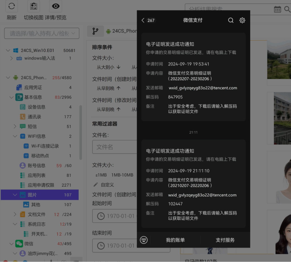Open the 请选择/输入持有人 dropdown

[41, 33]
